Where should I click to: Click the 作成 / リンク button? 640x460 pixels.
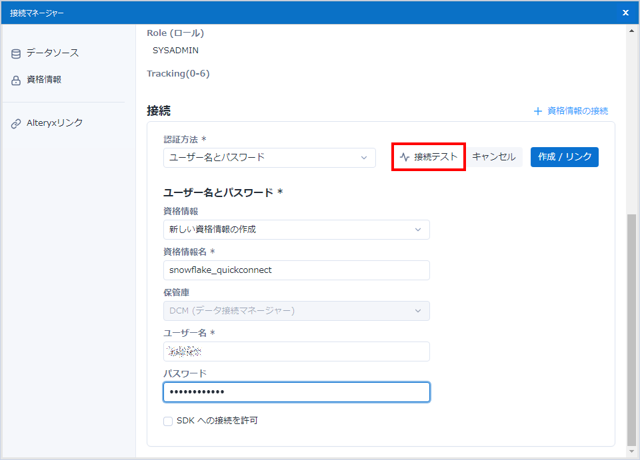pos(564,157)
